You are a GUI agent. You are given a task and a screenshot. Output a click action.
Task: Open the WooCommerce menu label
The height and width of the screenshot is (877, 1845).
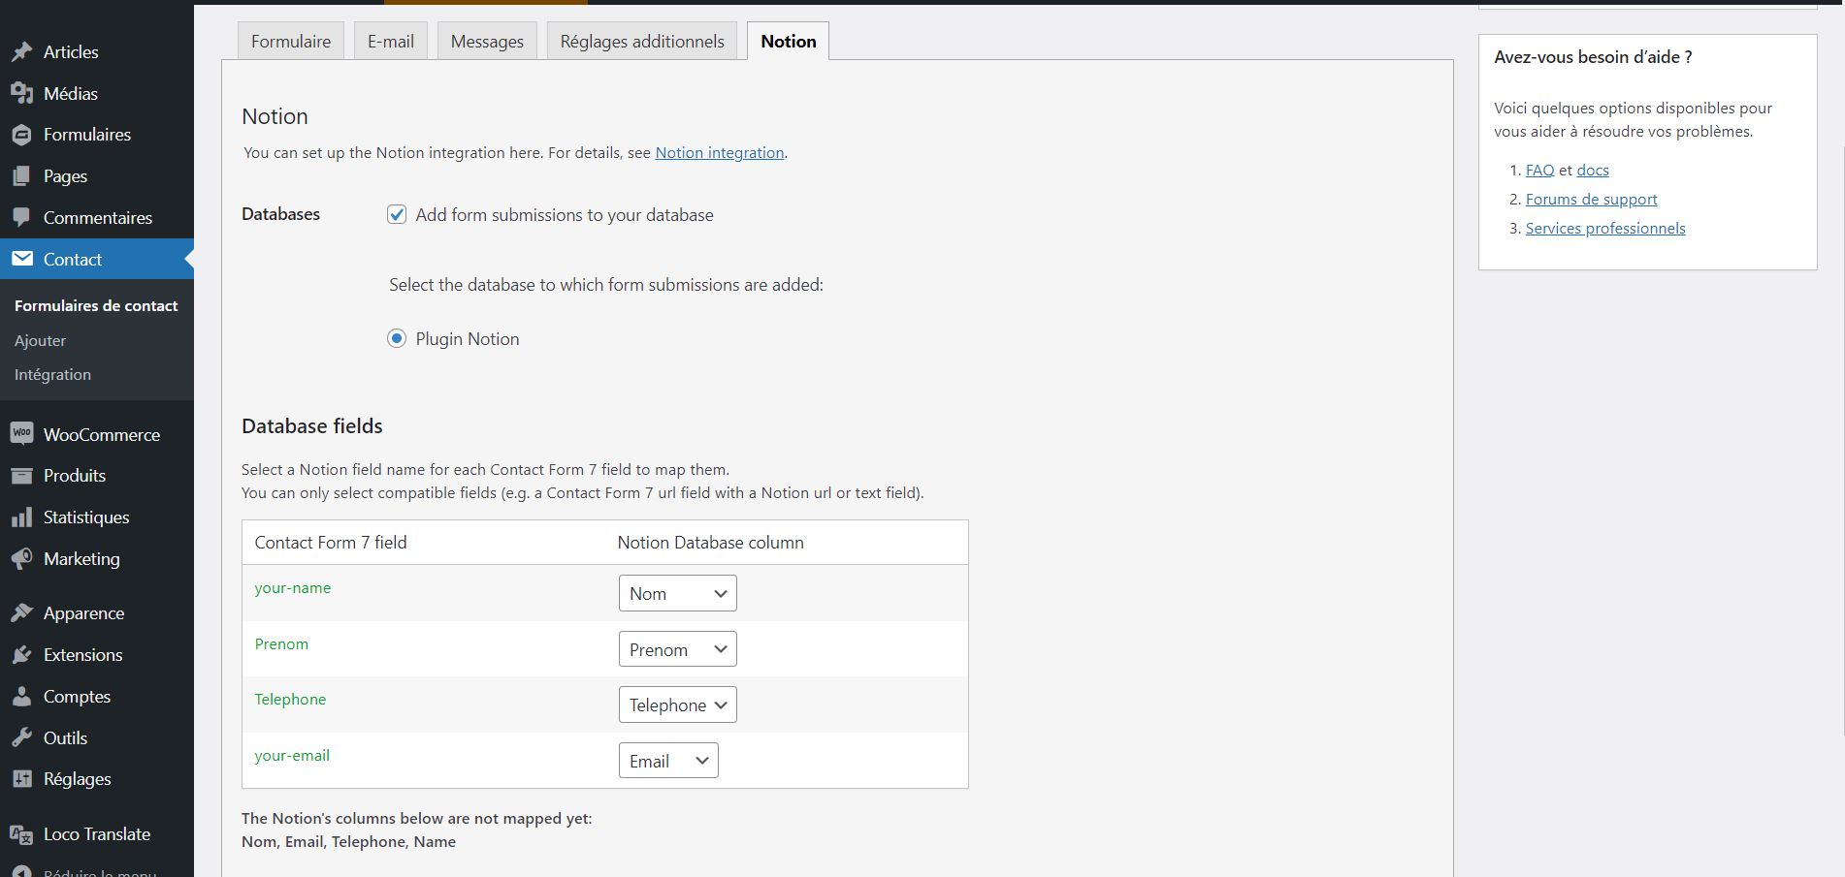[x=102, y=434]
